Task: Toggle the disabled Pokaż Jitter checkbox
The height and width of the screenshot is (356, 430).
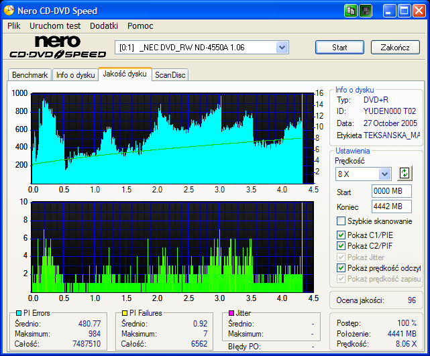Action: pos(341,257)
